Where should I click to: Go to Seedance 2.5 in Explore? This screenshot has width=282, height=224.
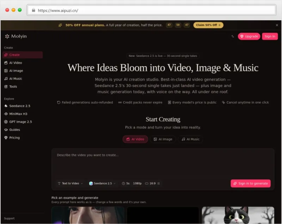[23, 106]
